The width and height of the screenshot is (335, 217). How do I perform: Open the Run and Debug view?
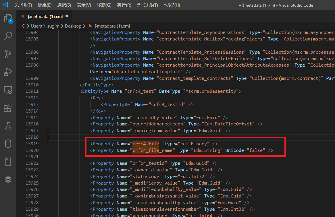(x=8, y=72)
